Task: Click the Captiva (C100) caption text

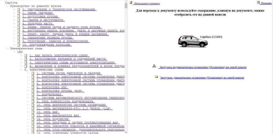Action: coord(211,37)
